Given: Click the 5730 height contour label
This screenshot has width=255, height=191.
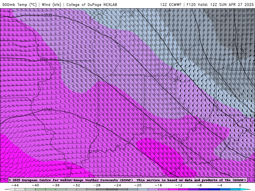Looking at the screenshot, I should point(48,15).
